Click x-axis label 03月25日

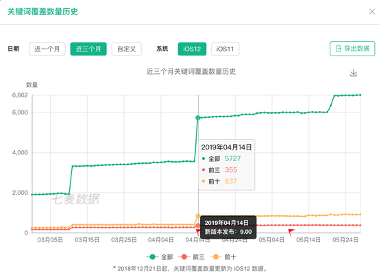click(x=124, y=240)
